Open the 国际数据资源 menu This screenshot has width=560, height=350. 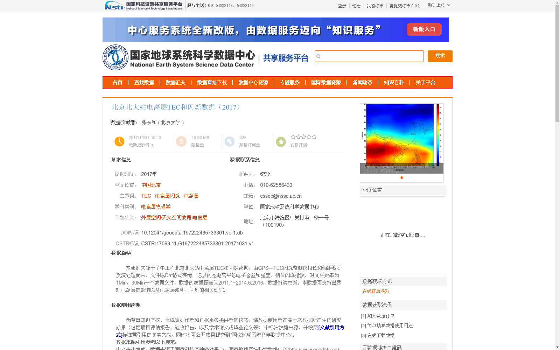(326, 83)
